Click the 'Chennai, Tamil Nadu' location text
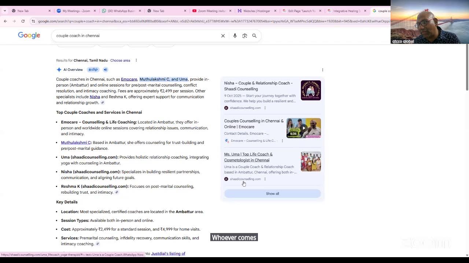The height and width of the screenshot is (263, 469). (x=91, y=60)
